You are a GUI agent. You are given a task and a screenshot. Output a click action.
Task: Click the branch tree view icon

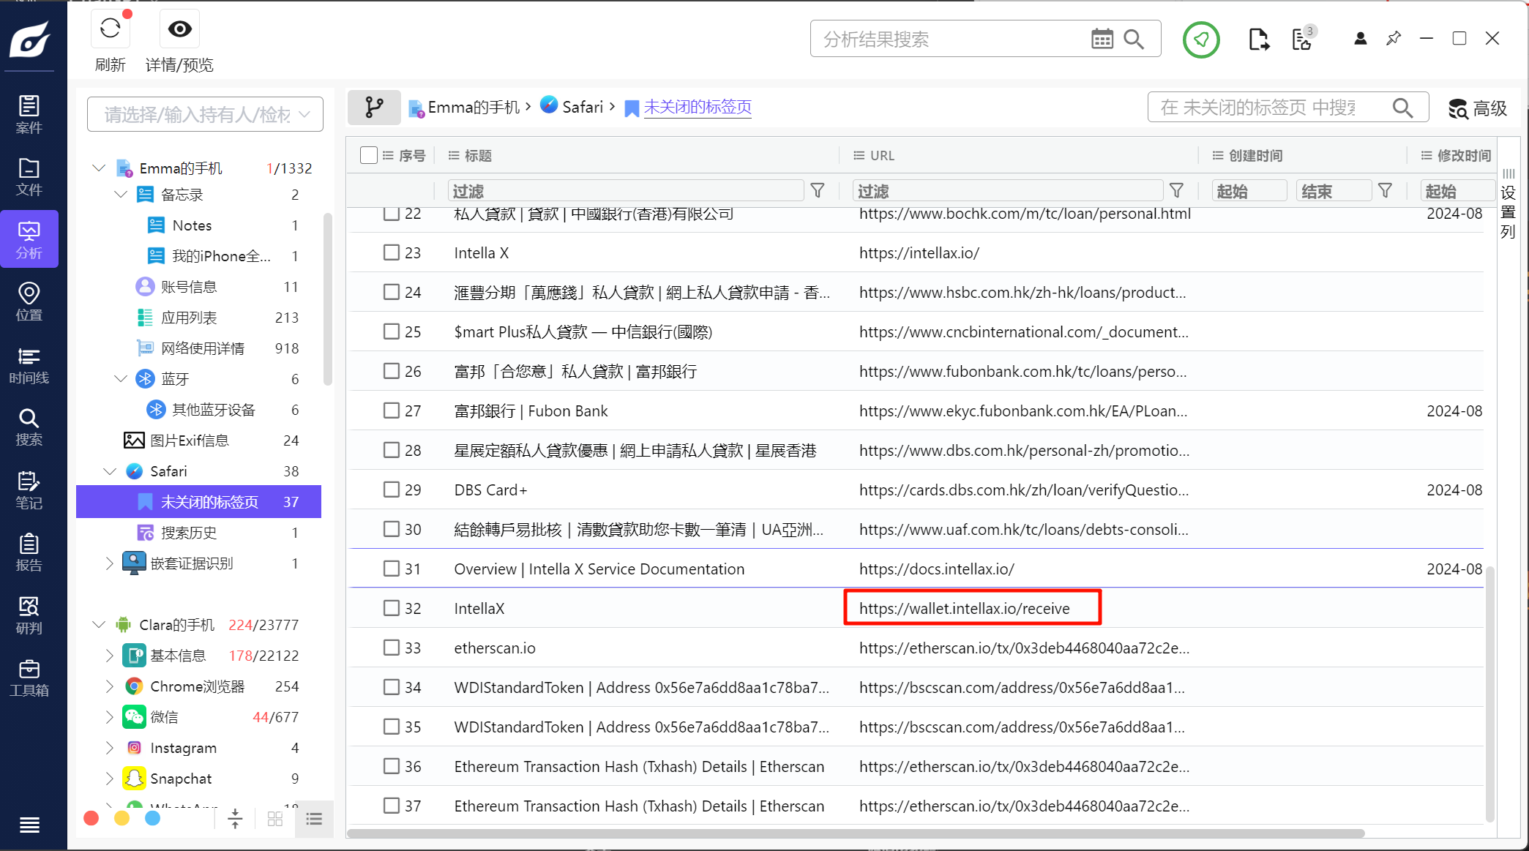coord(374,108)
